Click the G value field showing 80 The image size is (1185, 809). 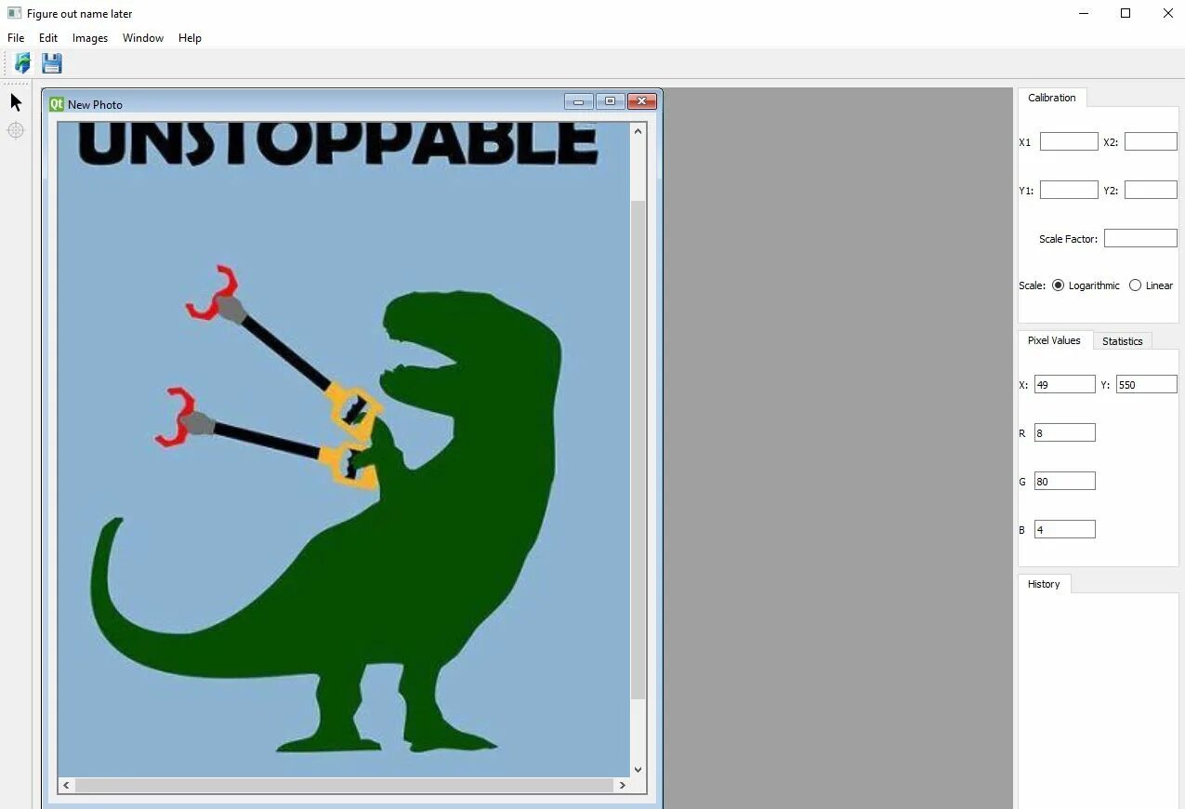[1064, 481]
